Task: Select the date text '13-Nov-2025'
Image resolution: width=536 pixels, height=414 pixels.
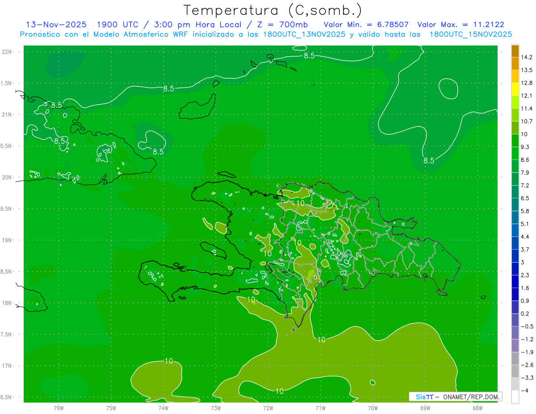Action: [56, 25]
